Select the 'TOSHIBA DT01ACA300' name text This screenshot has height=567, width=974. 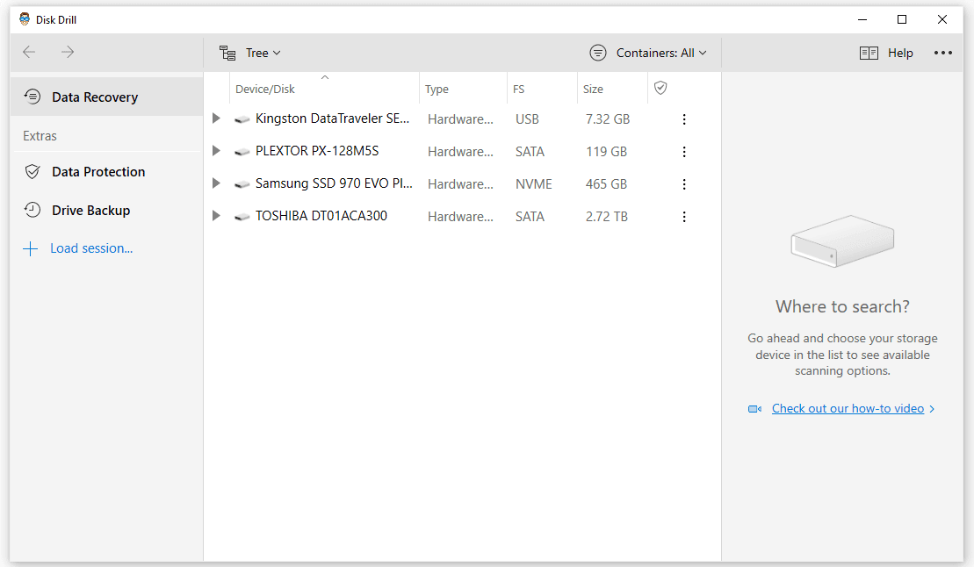(x=321, y=216)
